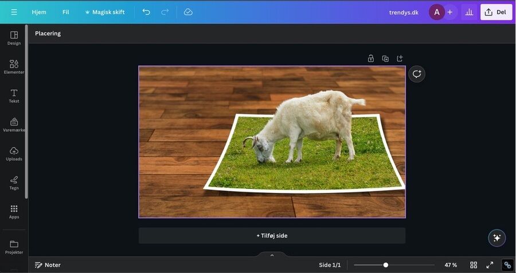
Task: Duplicate the page
Action: click(385, 58)
